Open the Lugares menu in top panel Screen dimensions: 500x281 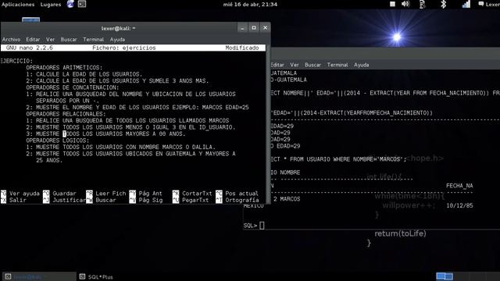coord(50,5)
